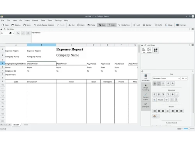
Task: Center cell content from the toolbar
Action: pyautogui.click(x=147, y=25)
